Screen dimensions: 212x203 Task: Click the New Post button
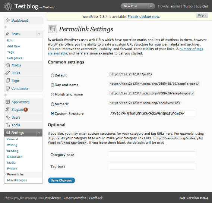pyautogui.click(x=134, y=6)
